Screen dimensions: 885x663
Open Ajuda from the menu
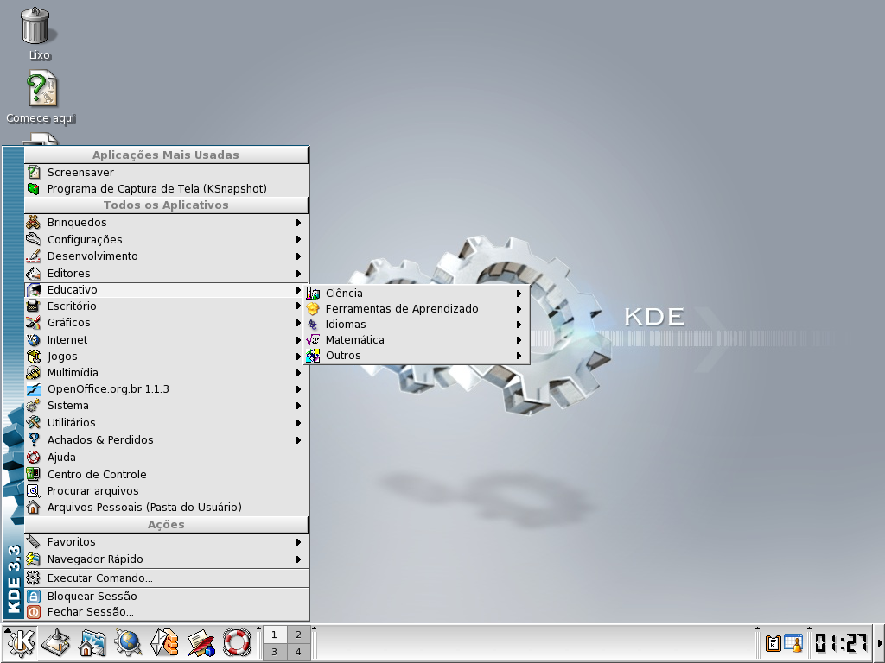[167, 458]
